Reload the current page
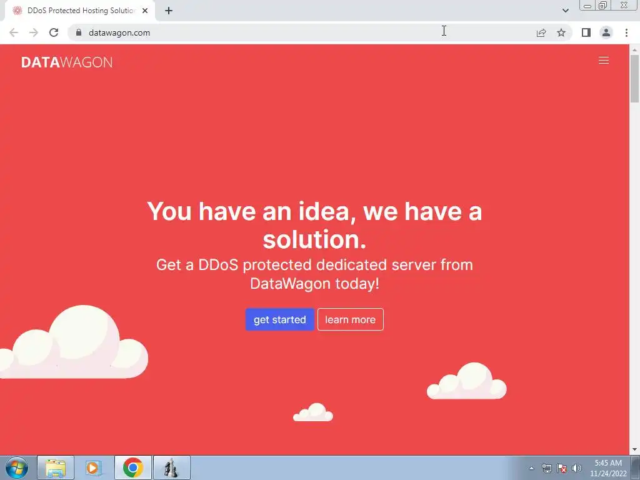Image resolution: width=640 pixels, height=480 pixels. coord(54,32)
